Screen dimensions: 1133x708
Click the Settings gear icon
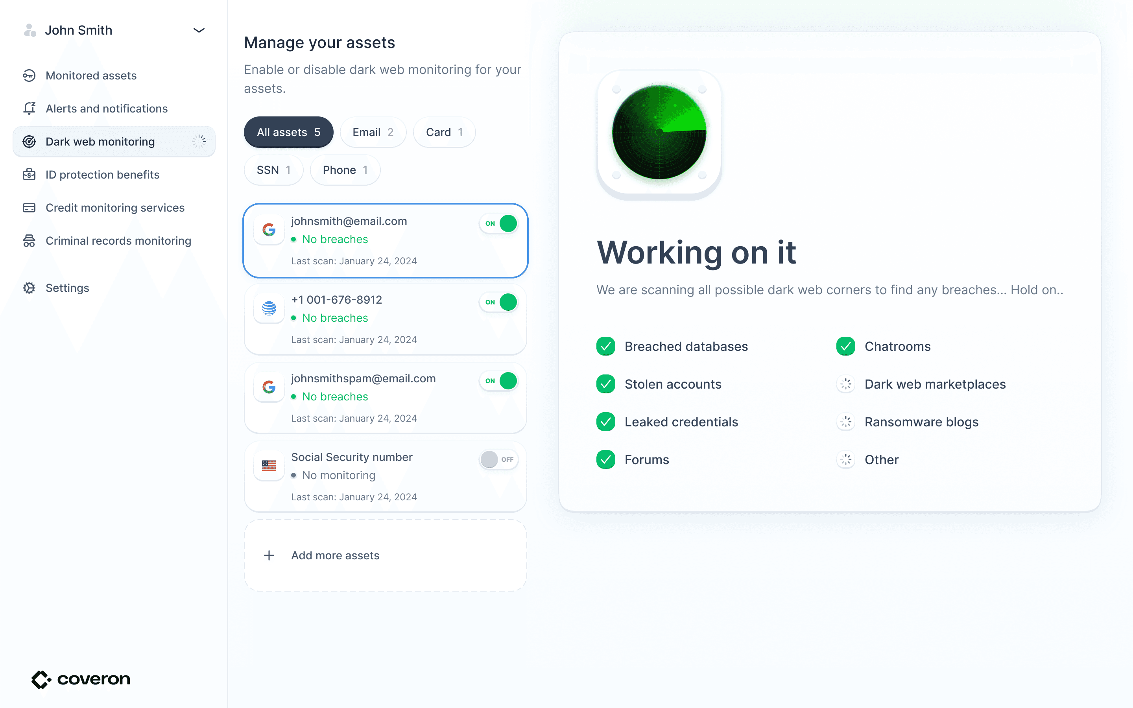coord(29,288)
